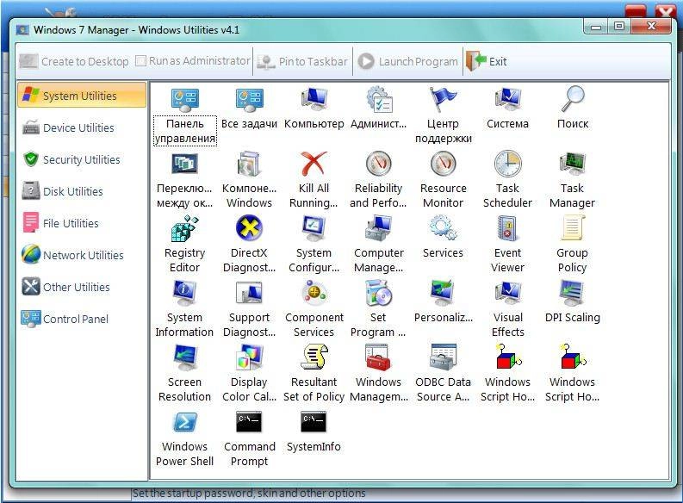Launch SystemInfo console icon

(314, 422)
